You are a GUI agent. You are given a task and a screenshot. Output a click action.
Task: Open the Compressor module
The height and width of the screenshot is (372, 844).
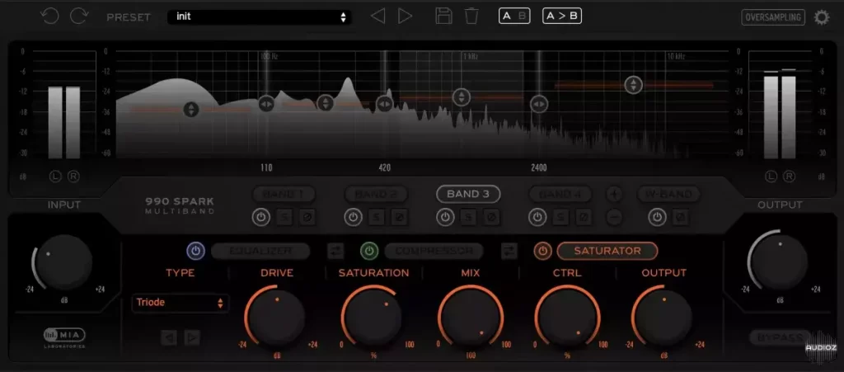pos(434,251)
